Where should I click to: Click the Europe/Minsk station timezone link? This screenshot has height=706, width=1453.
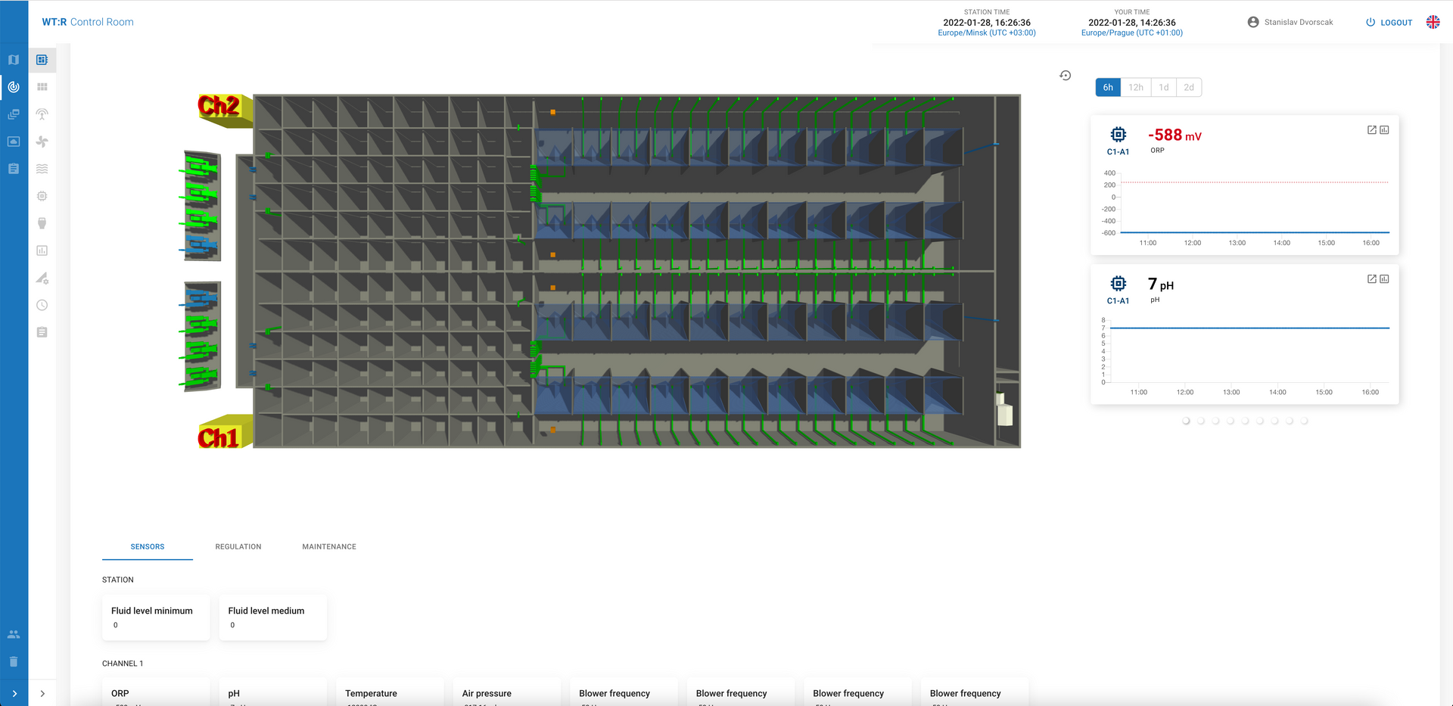[x=987, y=33]
